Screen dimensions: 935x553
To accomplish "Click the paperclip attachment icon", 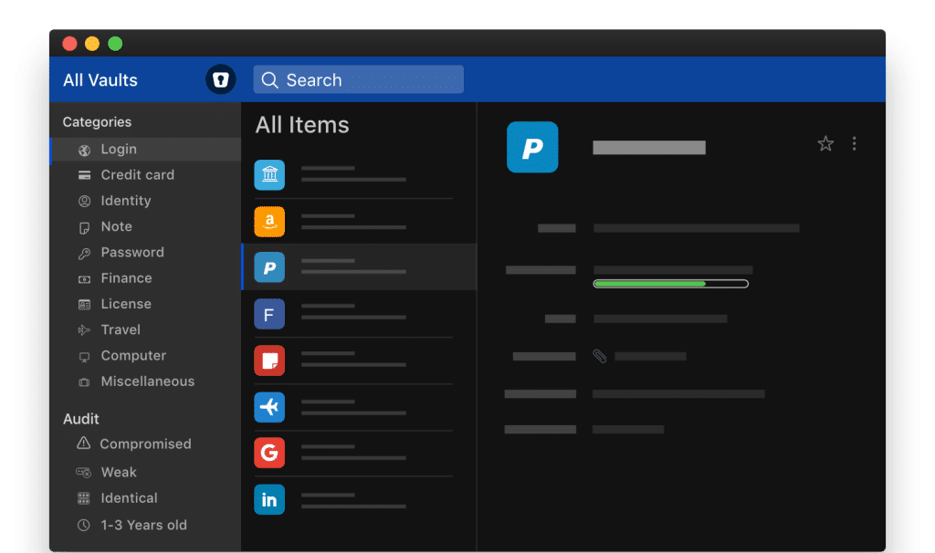I will click(599, 356).
